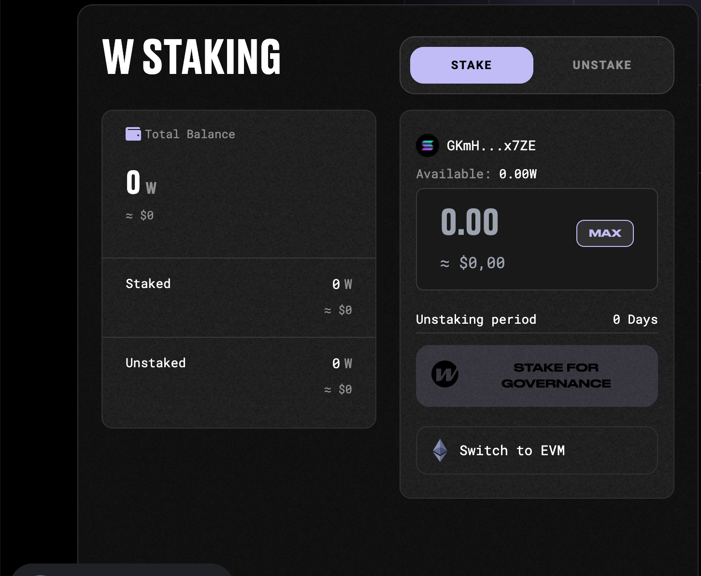Select the Stake tab
Image resolution: width=701 pixels, height=576 pixels.
click(472, 65)
